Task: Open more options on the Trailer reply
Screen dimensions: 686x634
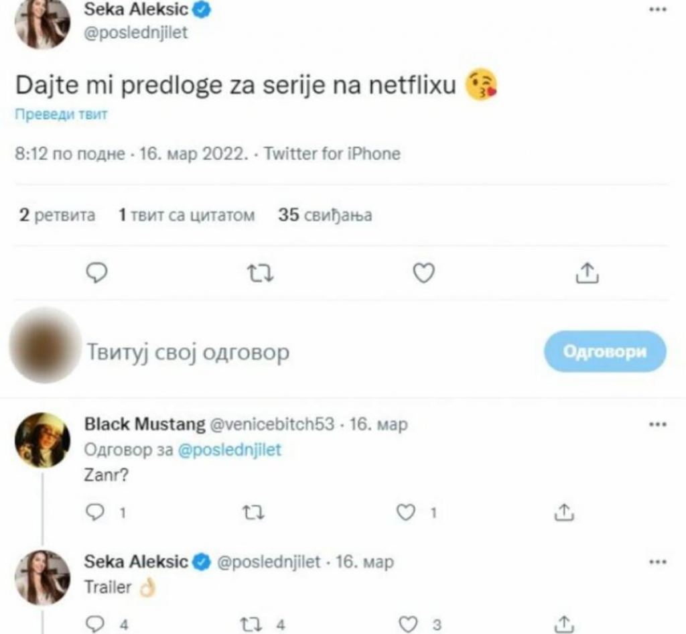Action: [658, 562]
